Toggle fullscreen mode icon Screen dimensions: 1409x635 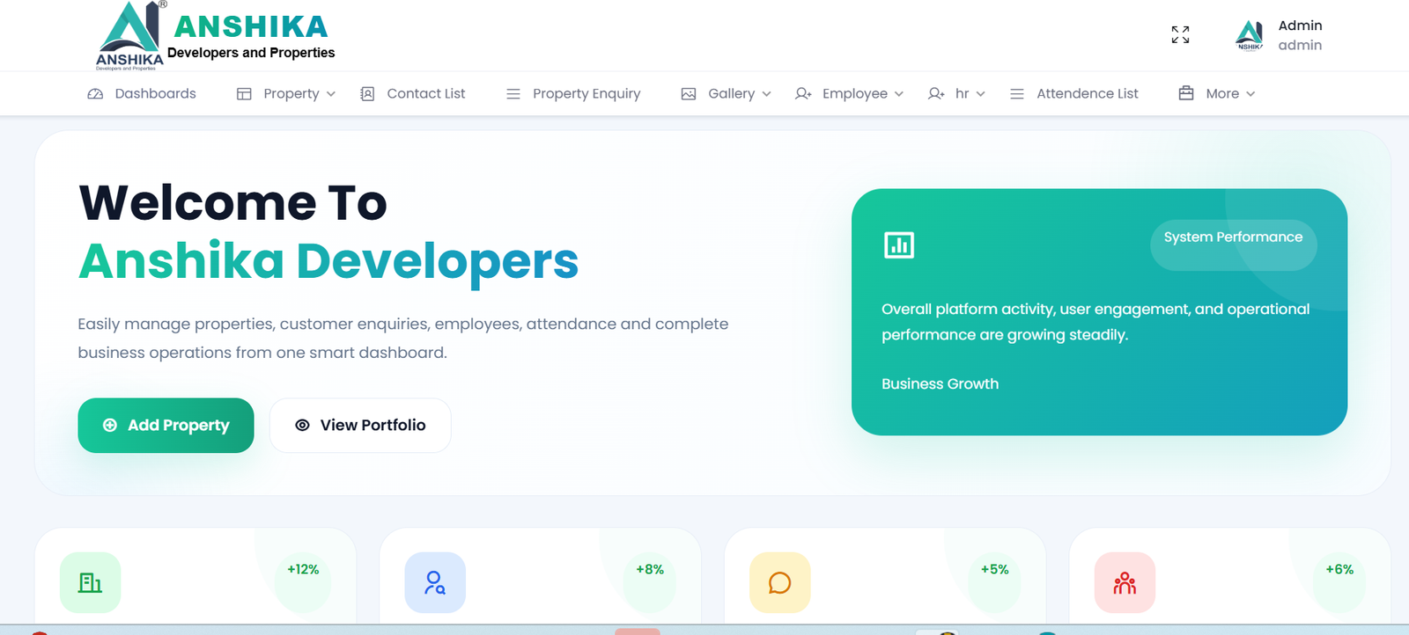pyautogui.click(x=1180, y=34)
